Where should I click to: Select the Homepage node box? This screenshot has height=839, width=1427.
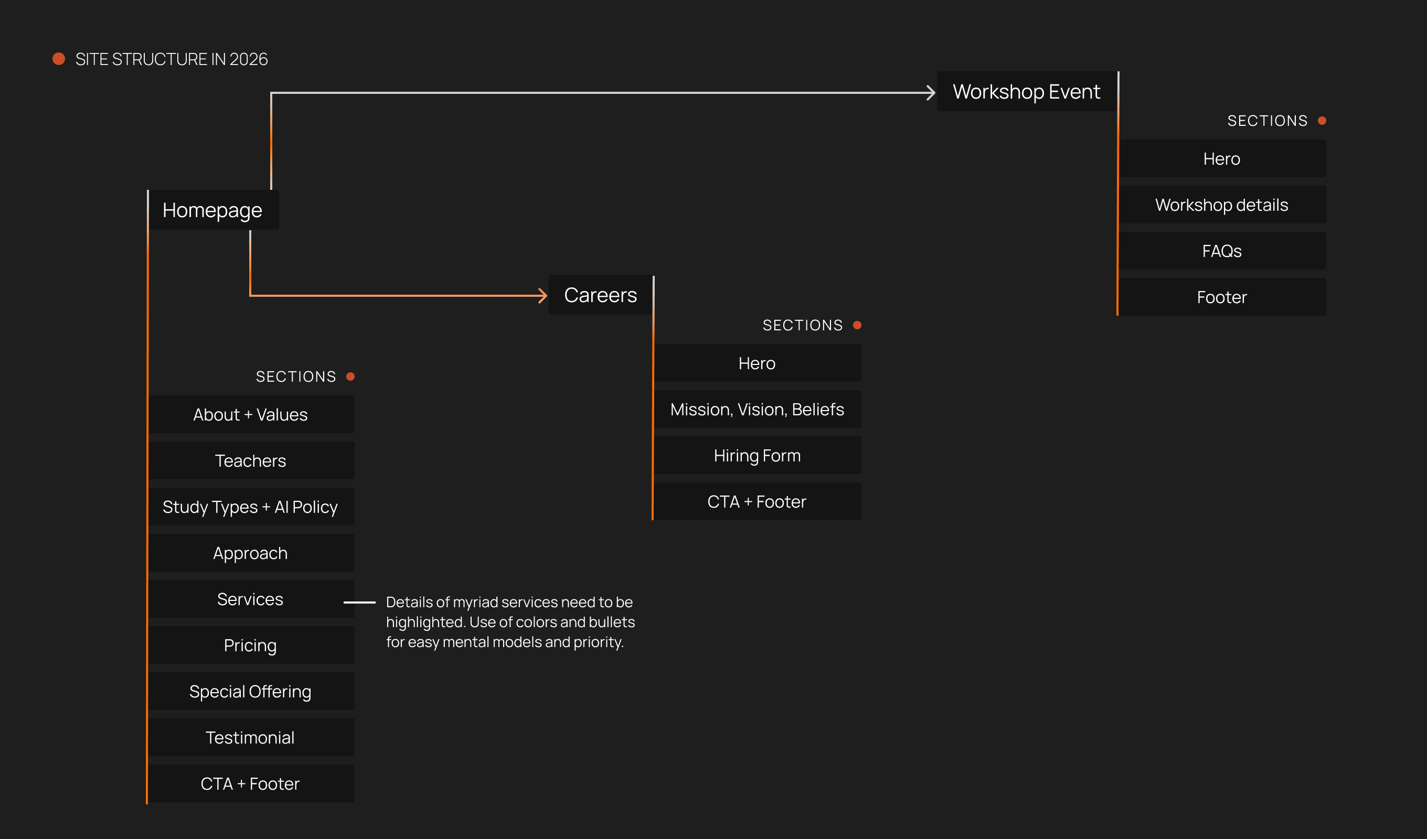213,210
